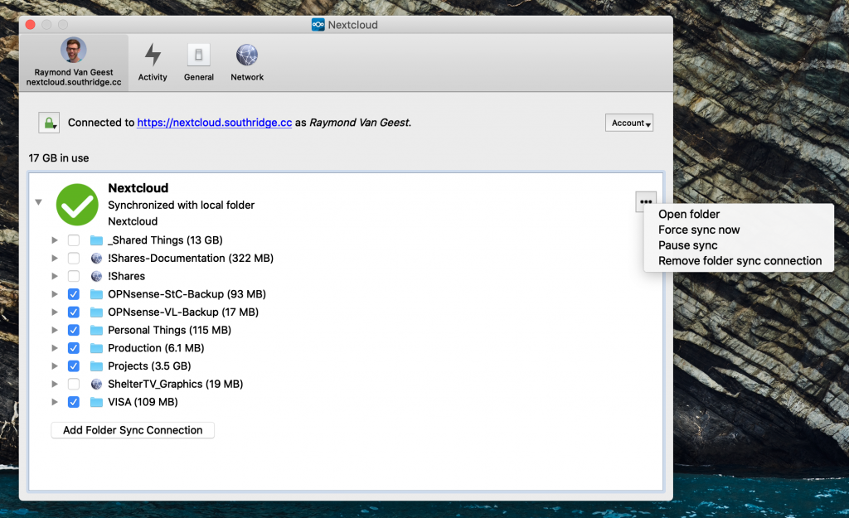Screen dimensions: 849x518
Task: Click Add Folder Sync Connection button
Action: (x=133, y=430)
